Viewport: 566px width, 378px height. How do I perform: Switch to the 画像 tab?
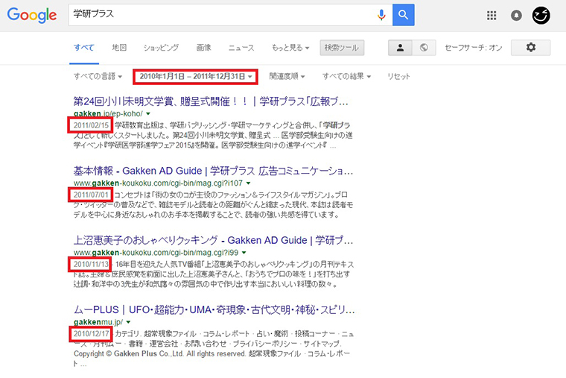203,48
